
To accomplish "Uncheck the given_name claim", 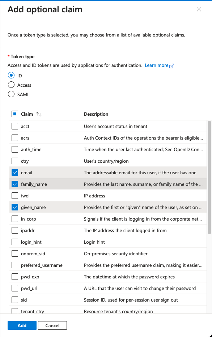I will tap(15, 207).
